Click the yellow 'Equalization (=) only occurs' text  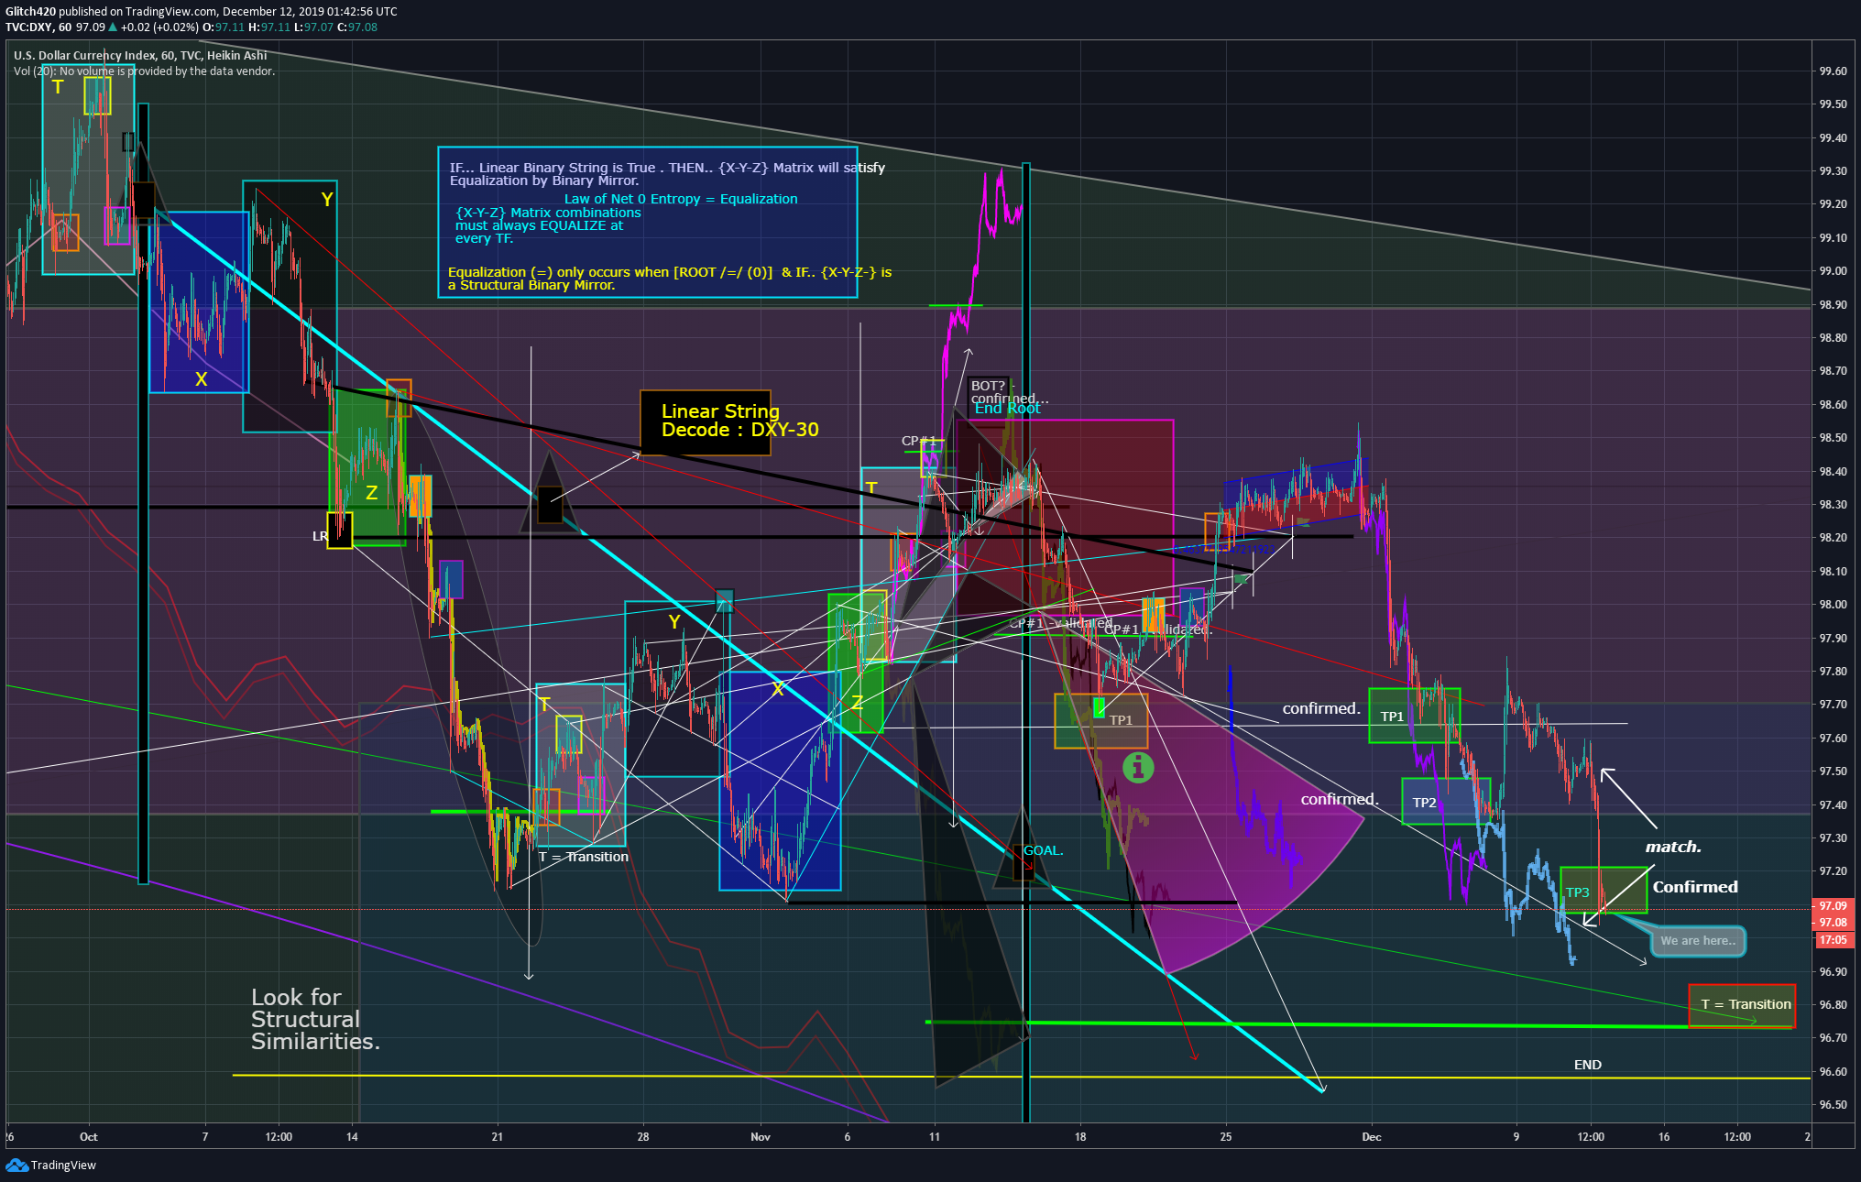click(670, 279)
